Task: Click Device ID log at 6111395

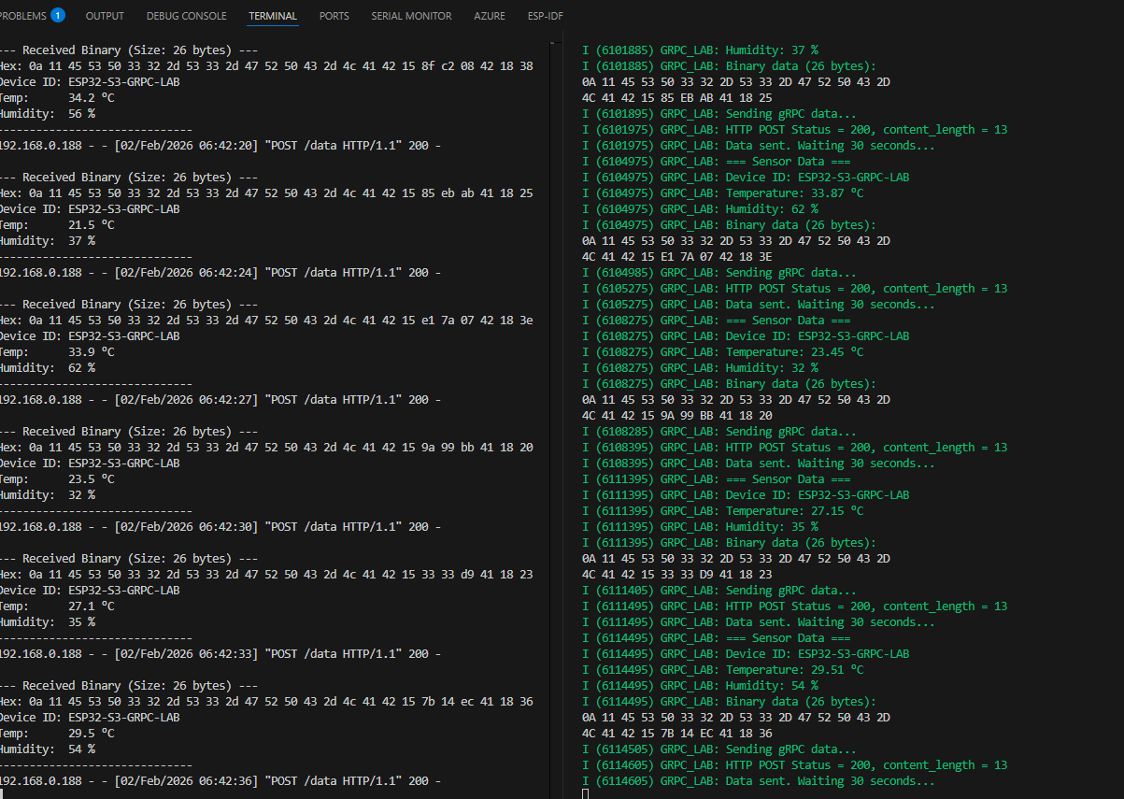Action: pos(746,495)
